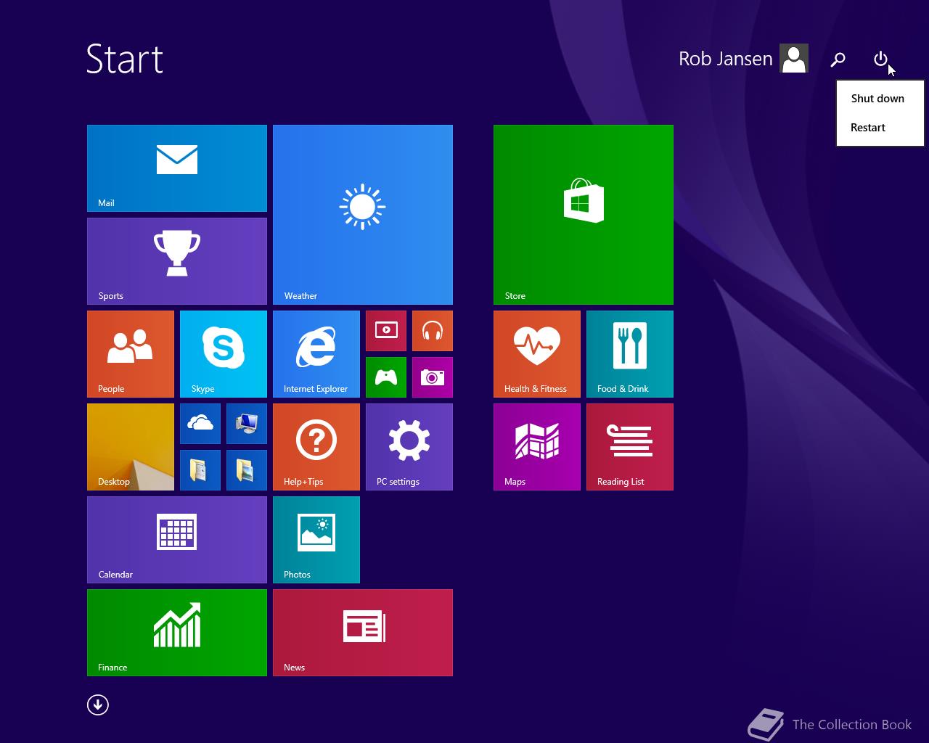Open the Sports tile

click(x=177, y=261)
